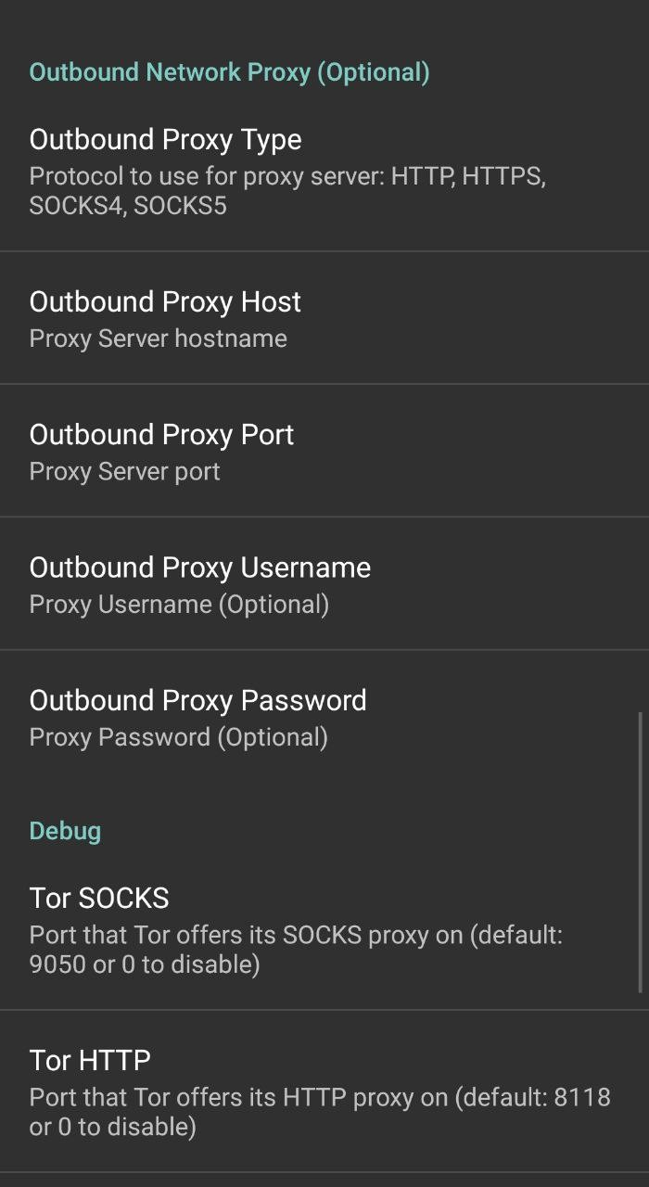The width and height of the screenshot is (649, 1187).
Task: Click the vertical scrollbar on the right edge
Action: tap(641, 851)
